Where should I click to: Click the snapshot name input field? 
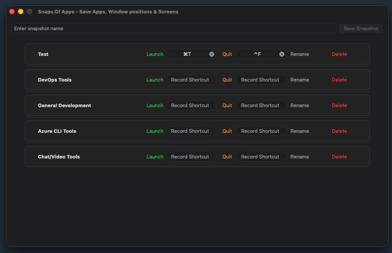pos(115,28)
